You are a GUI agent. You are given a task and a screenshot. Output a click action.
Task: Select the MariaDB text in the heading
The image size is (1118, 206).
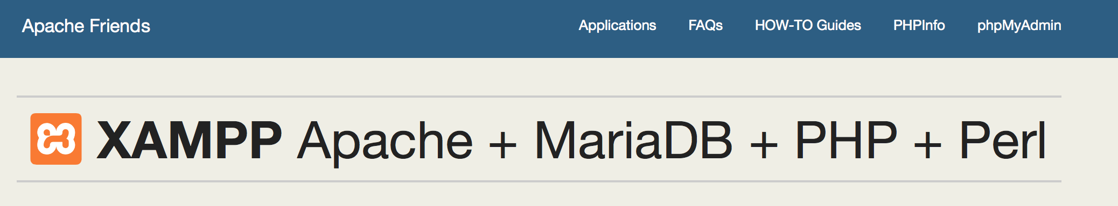pos(633,140)
